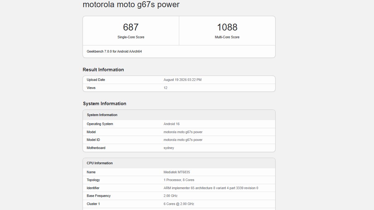Click the System Information table header
The height and width of the screenshot is (210, 374).
(102, 115)
